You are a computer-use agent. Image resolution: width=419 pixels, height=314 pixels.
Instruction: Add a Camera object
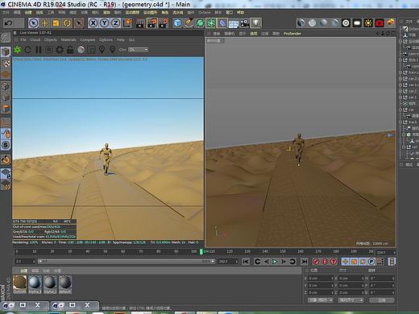coord(245,23)
